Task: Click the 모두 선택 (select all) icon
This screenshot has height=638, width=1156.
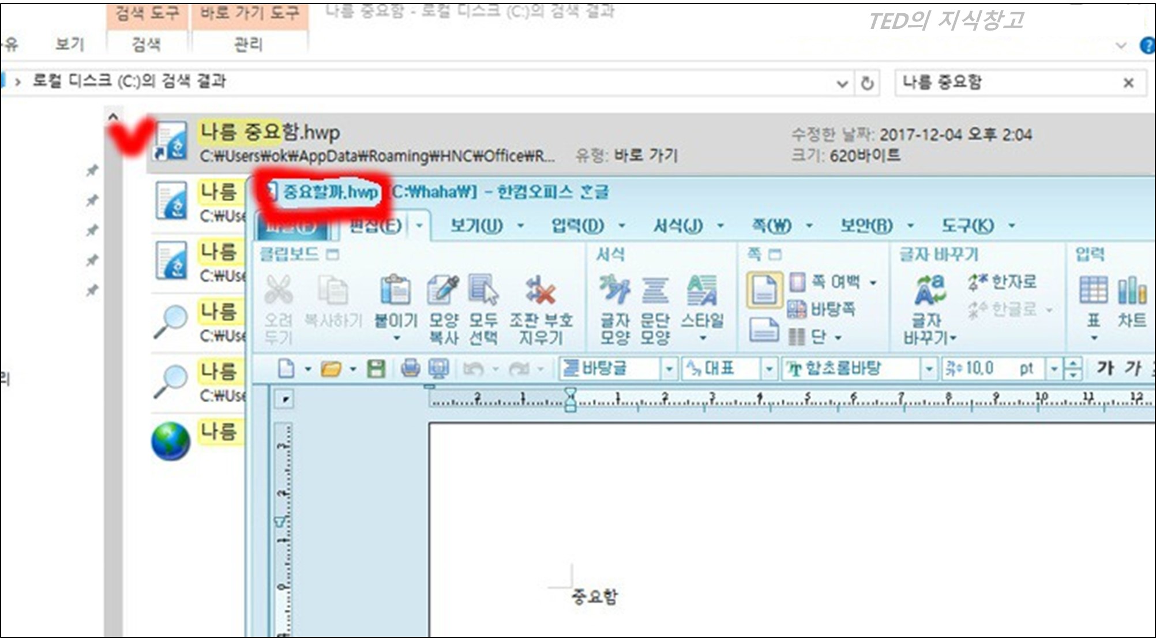Action: click(483, 290)
